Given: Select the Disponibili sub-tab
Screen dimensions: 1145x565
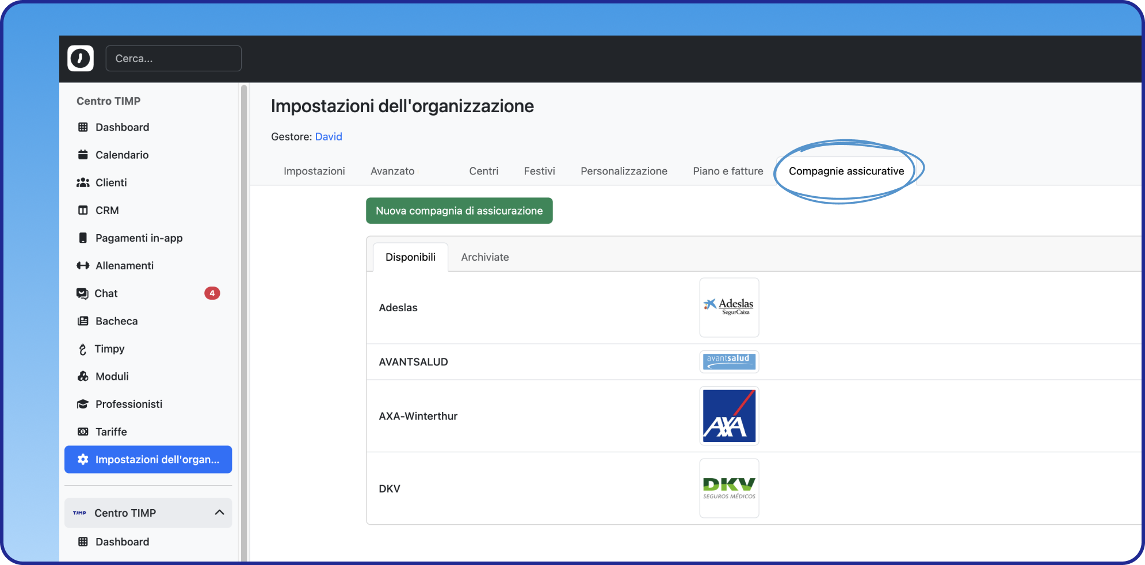Looking at the screenshot, I should 410,257.
